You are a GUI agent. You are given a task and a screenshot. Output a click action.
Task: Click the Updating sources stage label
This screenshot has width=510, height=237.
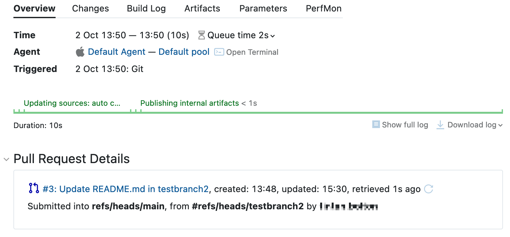(x=72, y=103)
